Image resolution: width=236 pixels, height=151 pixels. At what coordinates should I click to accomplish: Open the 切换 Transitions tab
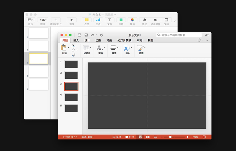tap(98, 40)
